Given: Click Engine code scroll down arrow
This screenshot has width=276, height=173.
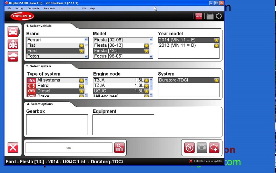Looking at the screenshot, I should (151, 95).
